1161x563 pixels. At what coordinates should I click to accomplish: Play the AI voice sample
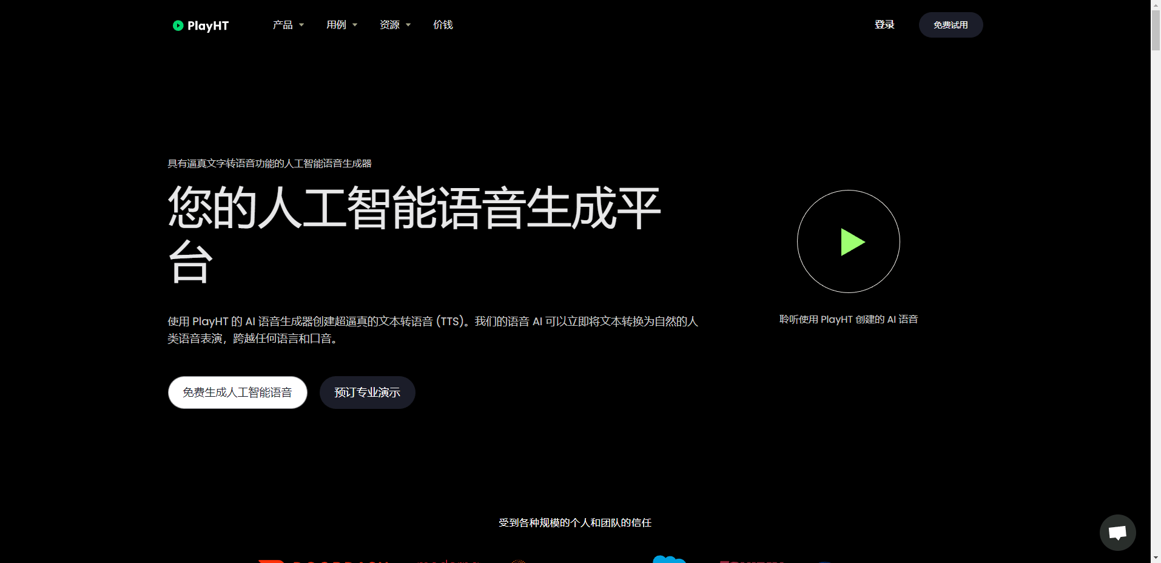coord(848,241)
